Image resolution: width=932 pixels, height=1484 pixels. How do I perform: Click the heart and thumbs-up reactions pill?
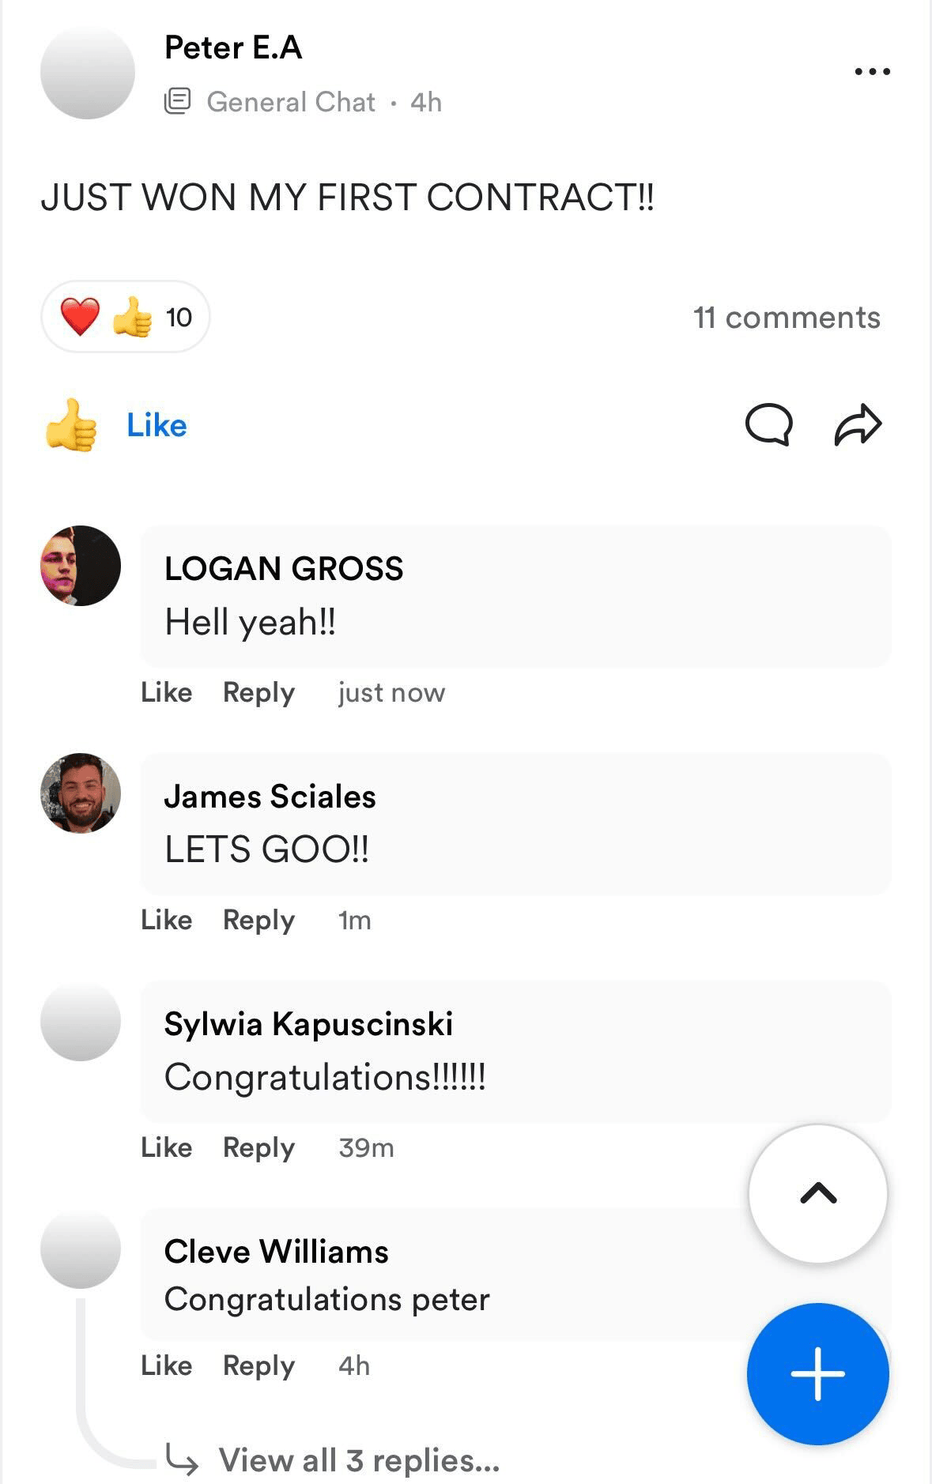[x=125, y=318]
